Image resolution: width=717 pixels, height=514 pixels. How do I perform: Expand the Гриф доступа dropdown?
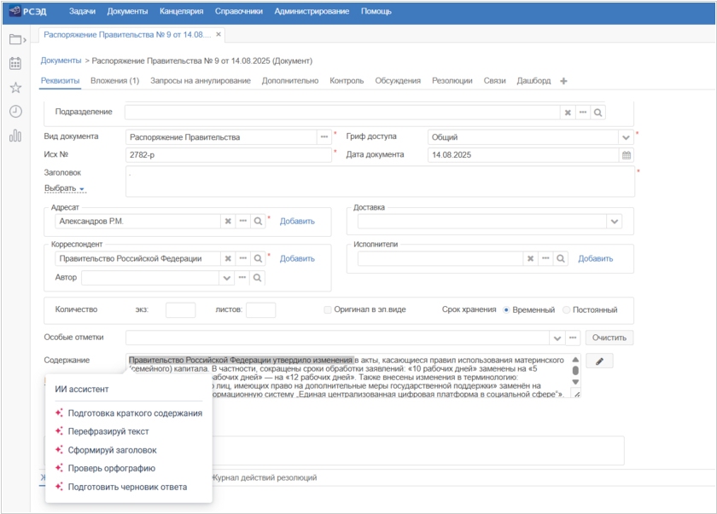pyautogui.click(x=626, y=137)
